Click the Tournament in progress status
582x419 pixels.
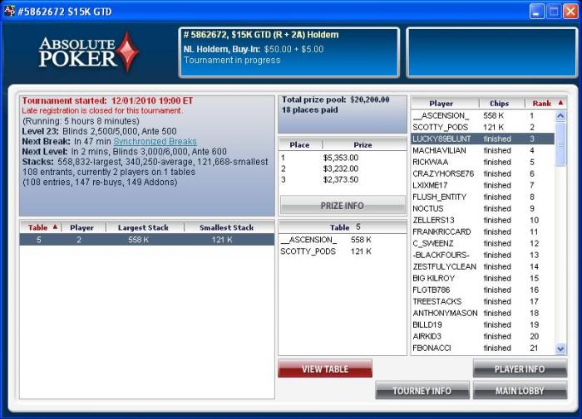tap(232, 60)
